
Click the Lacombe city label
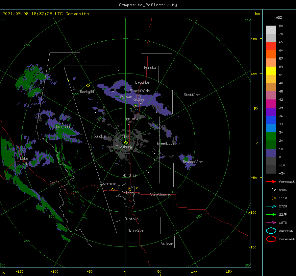pyautogui.click(x=142, y=82)
